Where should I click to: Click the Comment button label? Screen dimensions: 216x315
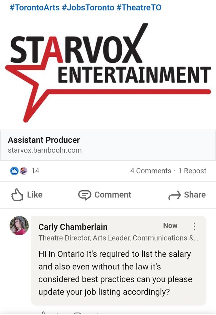[113, 195]
